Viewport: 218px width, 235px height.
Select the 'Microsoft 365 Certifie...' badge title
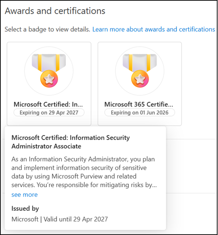point(139,104)
